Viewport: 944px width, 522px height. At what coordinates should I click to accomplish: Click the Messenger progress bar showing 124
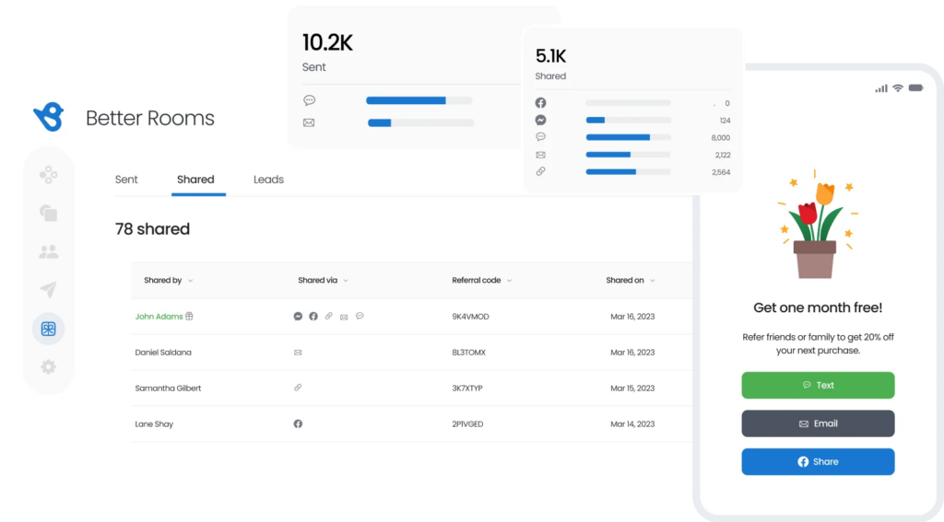click(628, 121)
